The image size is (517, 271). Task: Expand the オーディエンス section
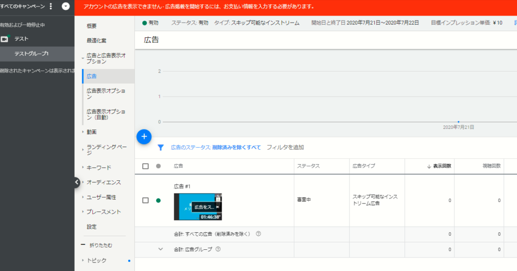click(83, 182)
